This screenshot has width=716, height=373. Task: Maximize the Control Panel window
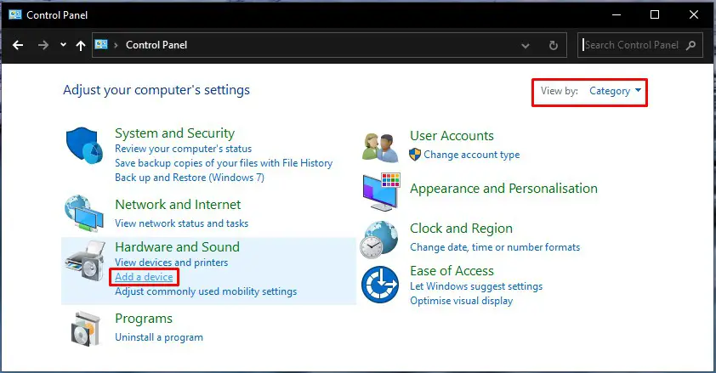pos(655,14)
